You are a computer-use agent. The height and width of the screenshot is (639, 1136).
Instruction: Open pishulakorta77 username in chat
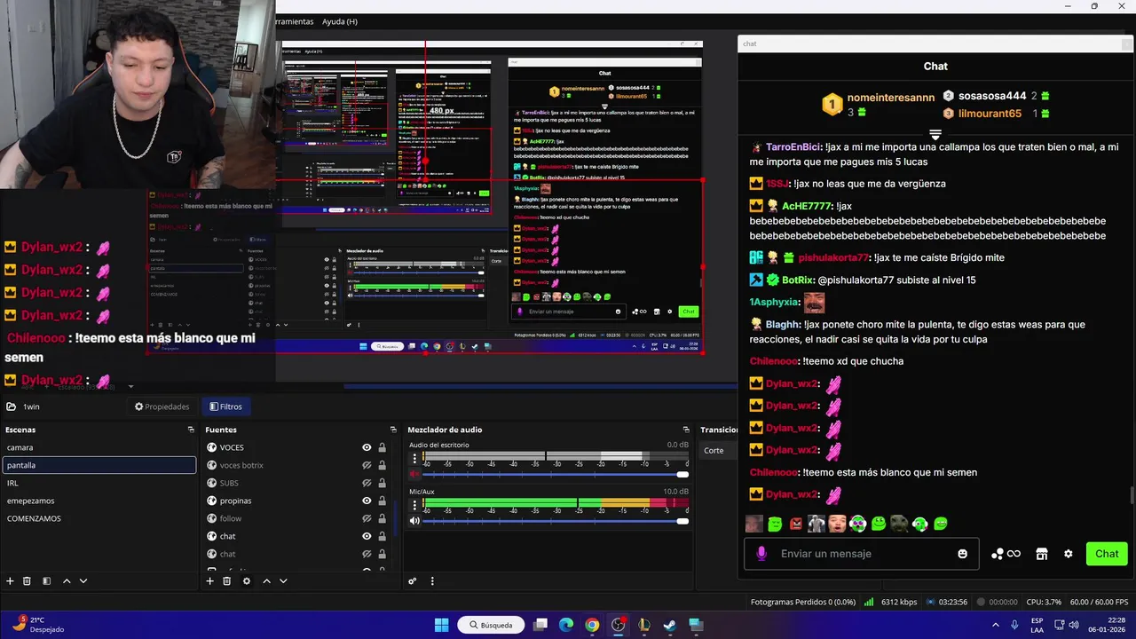point(833,257)
